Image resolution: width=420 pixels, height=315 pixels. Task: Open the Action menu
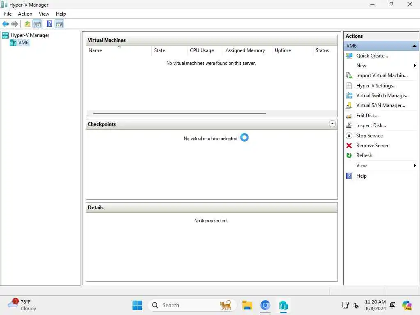25,14
